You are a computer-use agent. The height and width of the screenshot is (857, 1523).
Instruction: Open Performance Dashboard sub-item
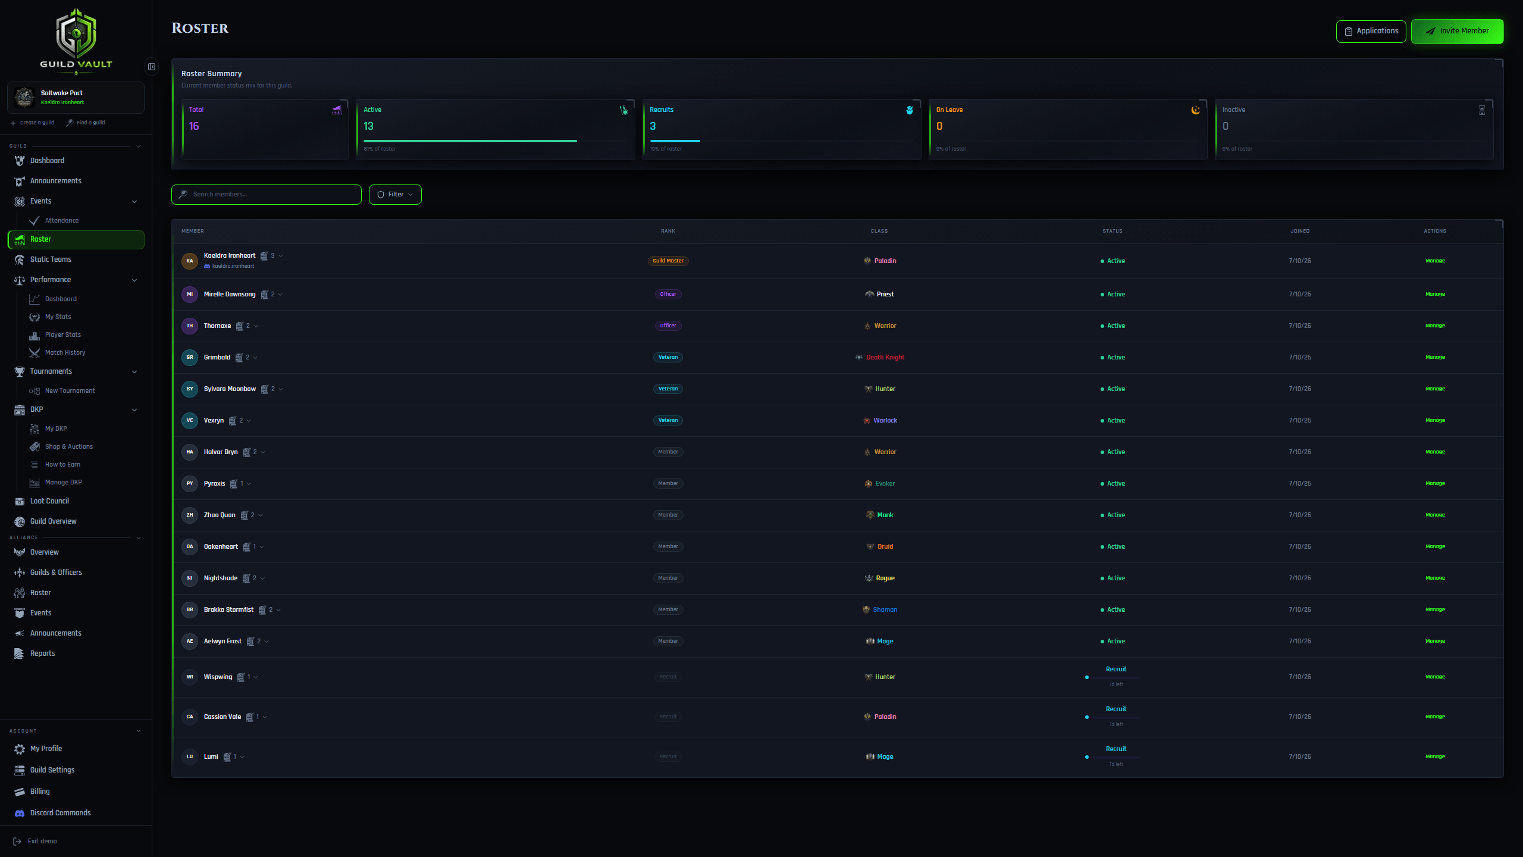pyautogui.click(x=83, y=299)
